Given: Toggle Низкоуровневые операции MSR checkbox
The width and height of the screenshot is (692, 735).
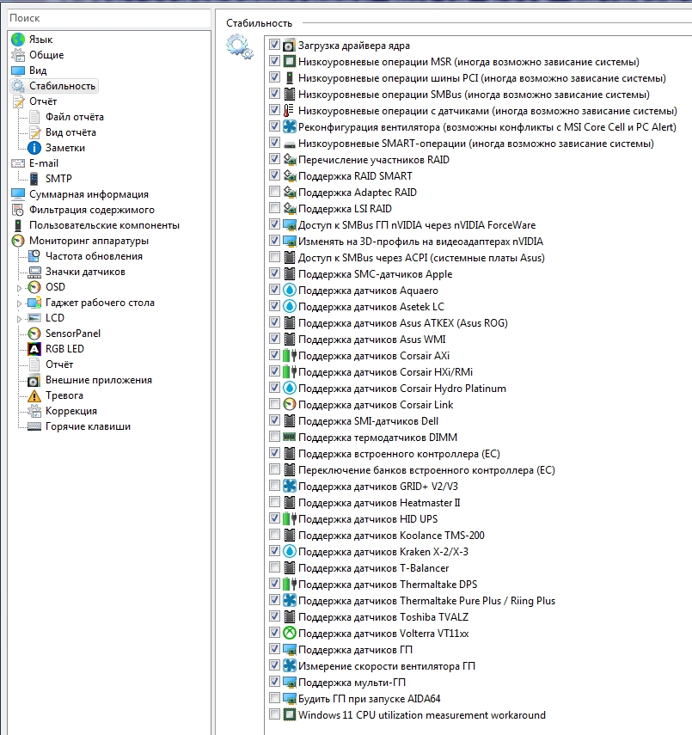Looking at the screenshot, I should pos(274,61).
